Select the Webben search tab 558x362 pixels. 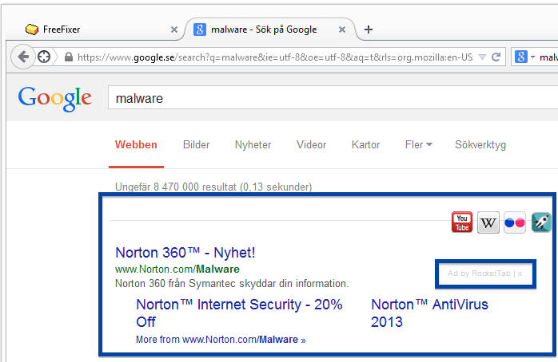(136, 145)
